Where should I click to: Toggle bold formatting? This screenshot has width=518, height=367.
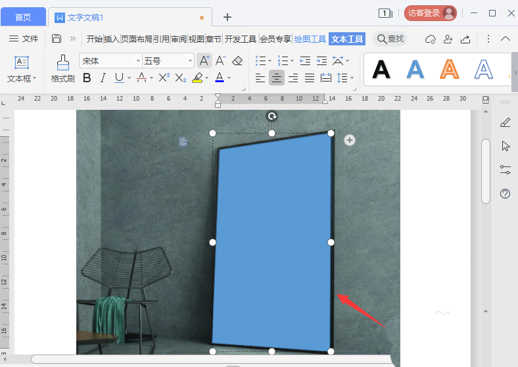[86, 78]
